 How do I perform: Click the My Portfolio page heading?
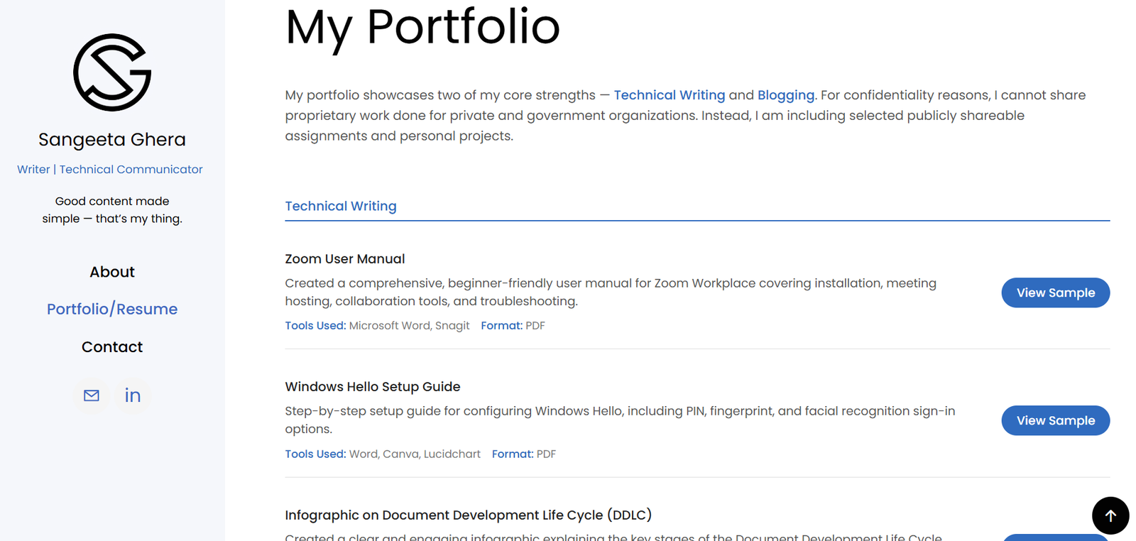tap(422, 28)
